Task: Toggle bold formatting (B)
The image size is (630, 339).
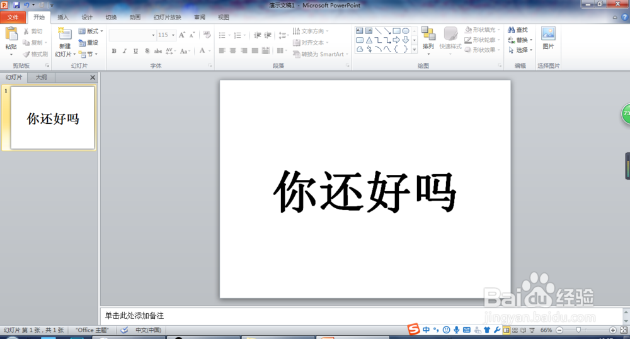Action: 114,51
